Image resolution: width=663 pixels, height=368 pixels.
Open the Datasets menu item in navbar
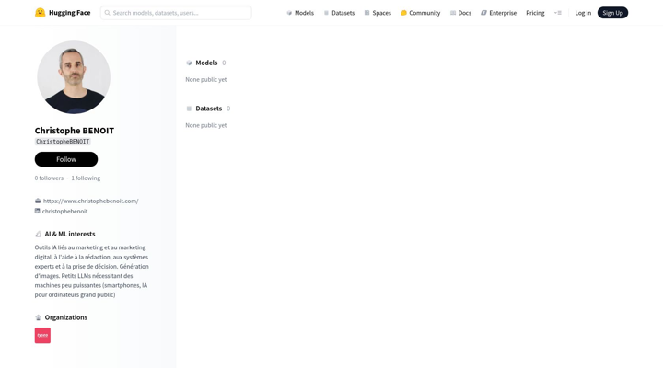(339, 13)
